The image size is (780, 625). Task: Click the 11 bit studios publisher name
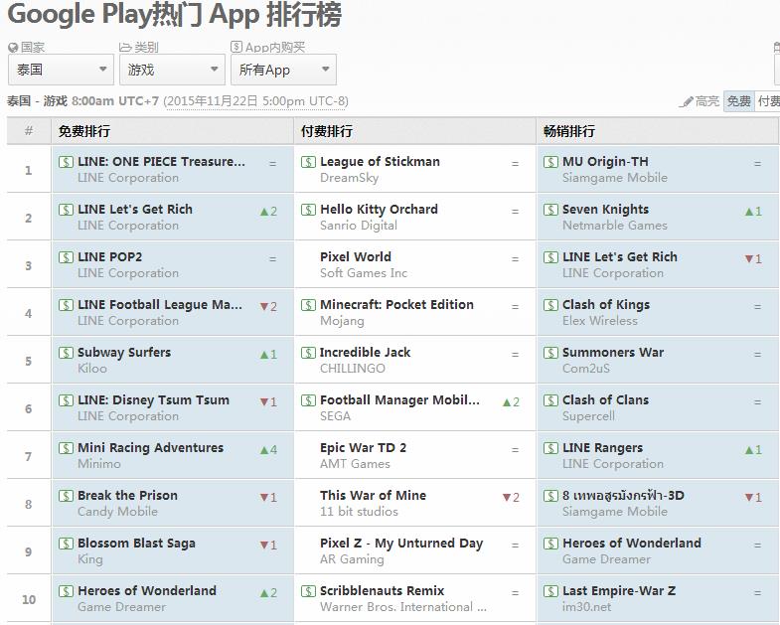click(359, 512)
